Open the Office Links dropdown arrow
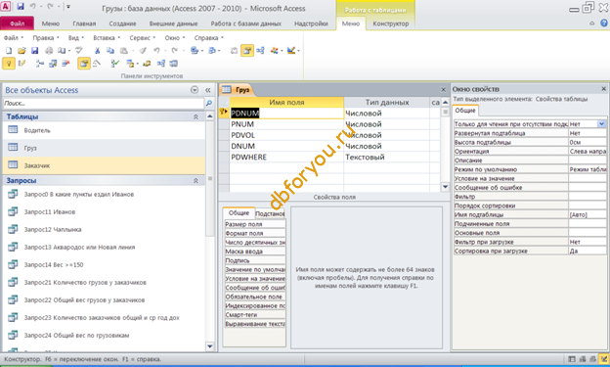610x367 pixels. pyautogui.click(x=201, y=51)
